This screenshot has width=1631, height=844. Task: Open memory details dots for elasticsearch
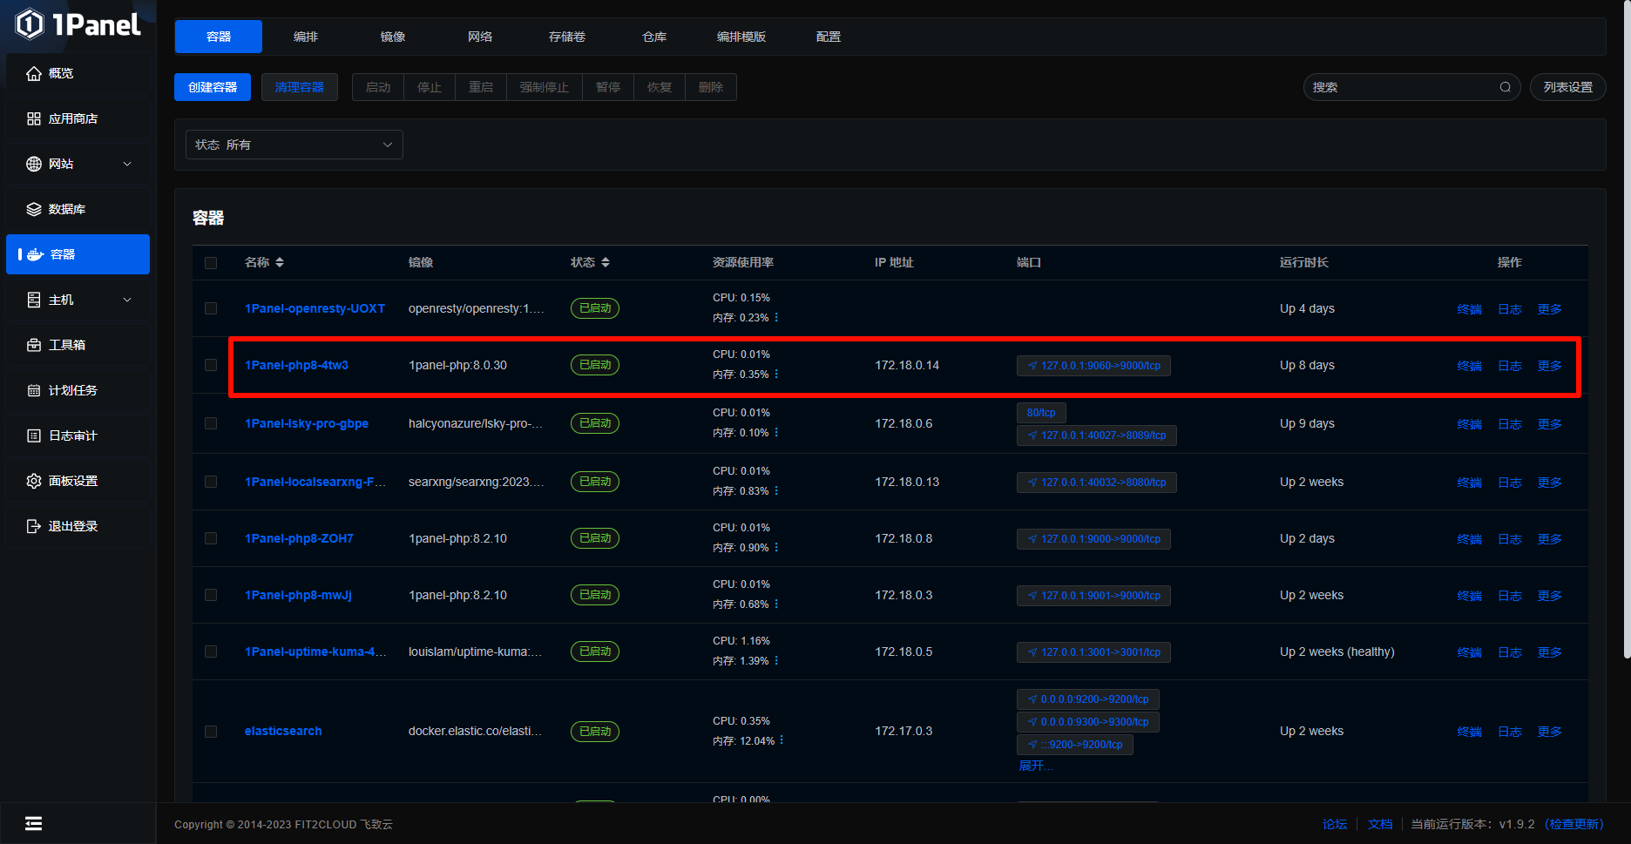782,740
